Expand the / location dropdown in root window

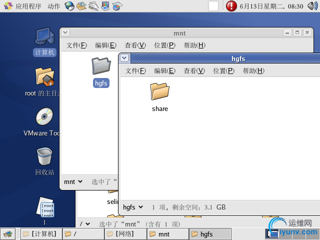click(85, 224)
